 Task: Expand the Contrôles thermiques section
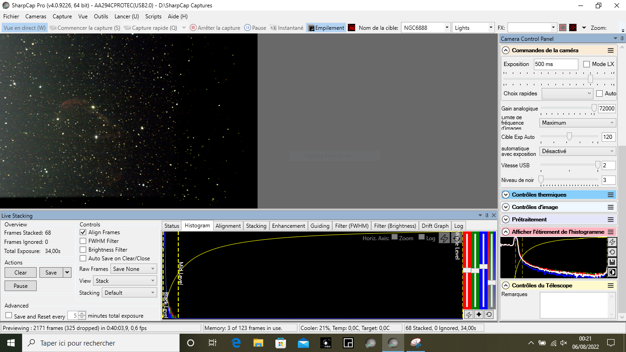(506, 195)
